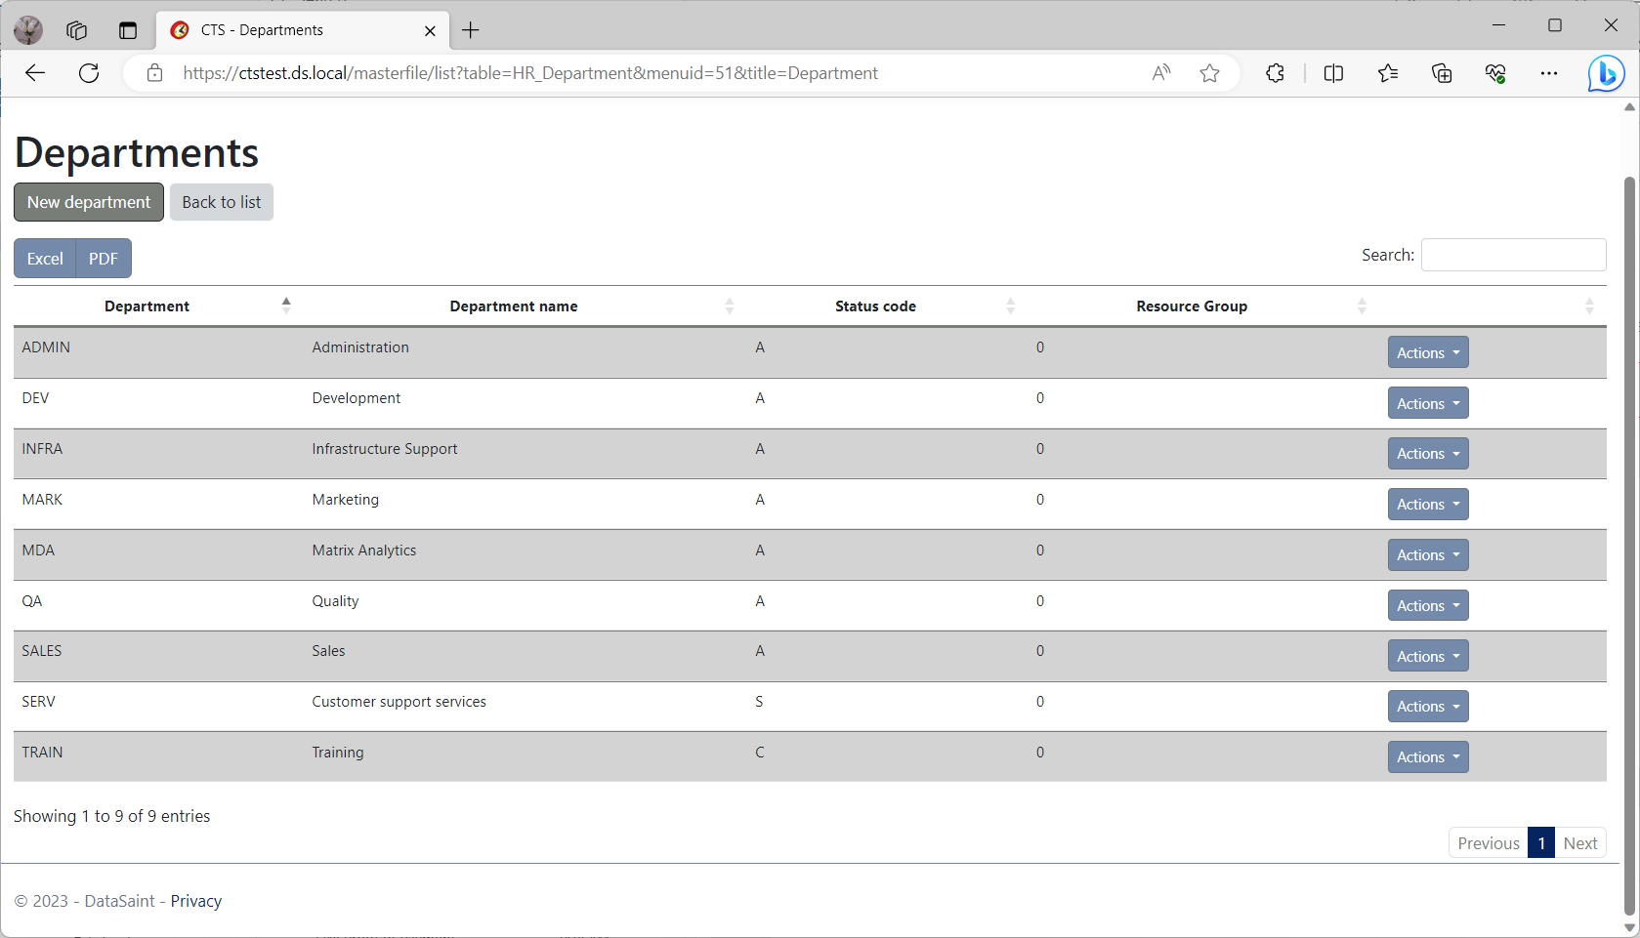1640x938 pixels.
Task: Open Actions dropdown for MDA row
Action: pos(1428,554)
